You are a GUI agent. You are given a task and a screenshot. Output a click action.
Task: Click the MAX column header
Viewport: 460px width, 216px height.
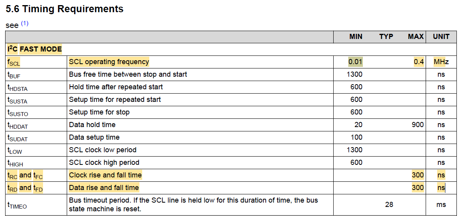tap(416, 37)
